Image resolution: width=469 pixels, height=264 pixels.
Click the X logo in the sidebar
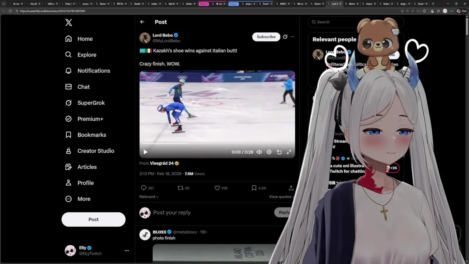(69, 22)
